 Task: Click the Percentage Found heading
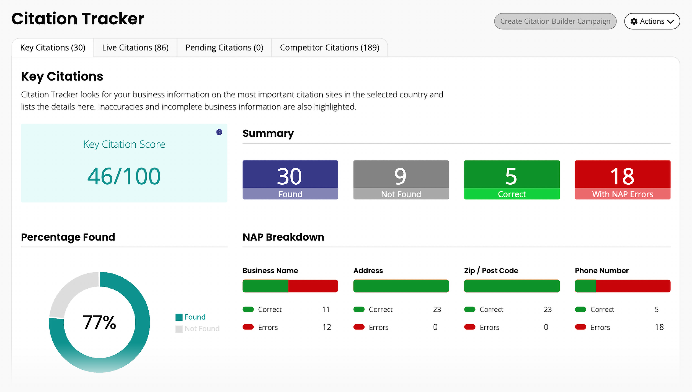click(x=68, y=237)
